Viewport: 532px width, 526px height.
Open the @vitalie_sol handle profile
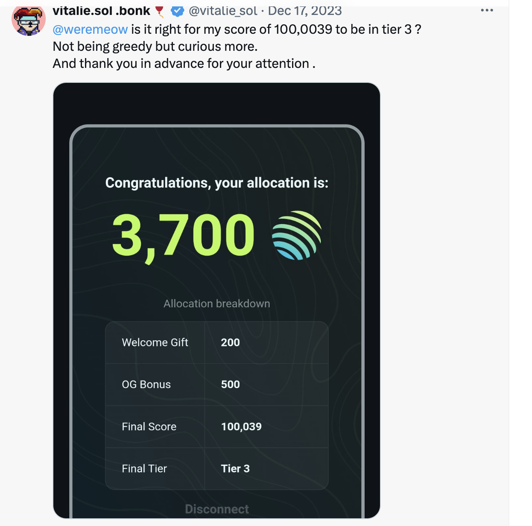[x=223, y=11]
